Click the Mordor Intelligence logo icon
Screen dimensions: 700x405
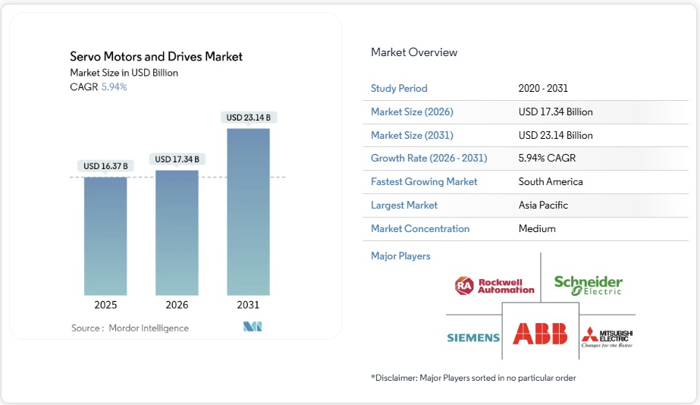pos(253,327)
